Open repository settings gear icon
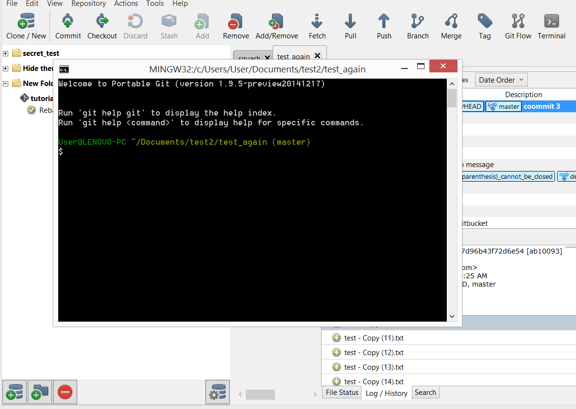The height and width of the screenshot is (409, 576). coord(218,392)
